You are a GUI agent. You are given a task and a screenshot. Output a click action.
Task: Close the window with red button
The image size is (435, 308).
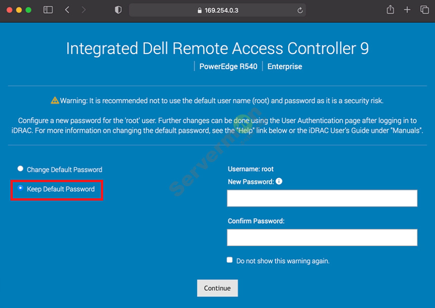[10, 10]
